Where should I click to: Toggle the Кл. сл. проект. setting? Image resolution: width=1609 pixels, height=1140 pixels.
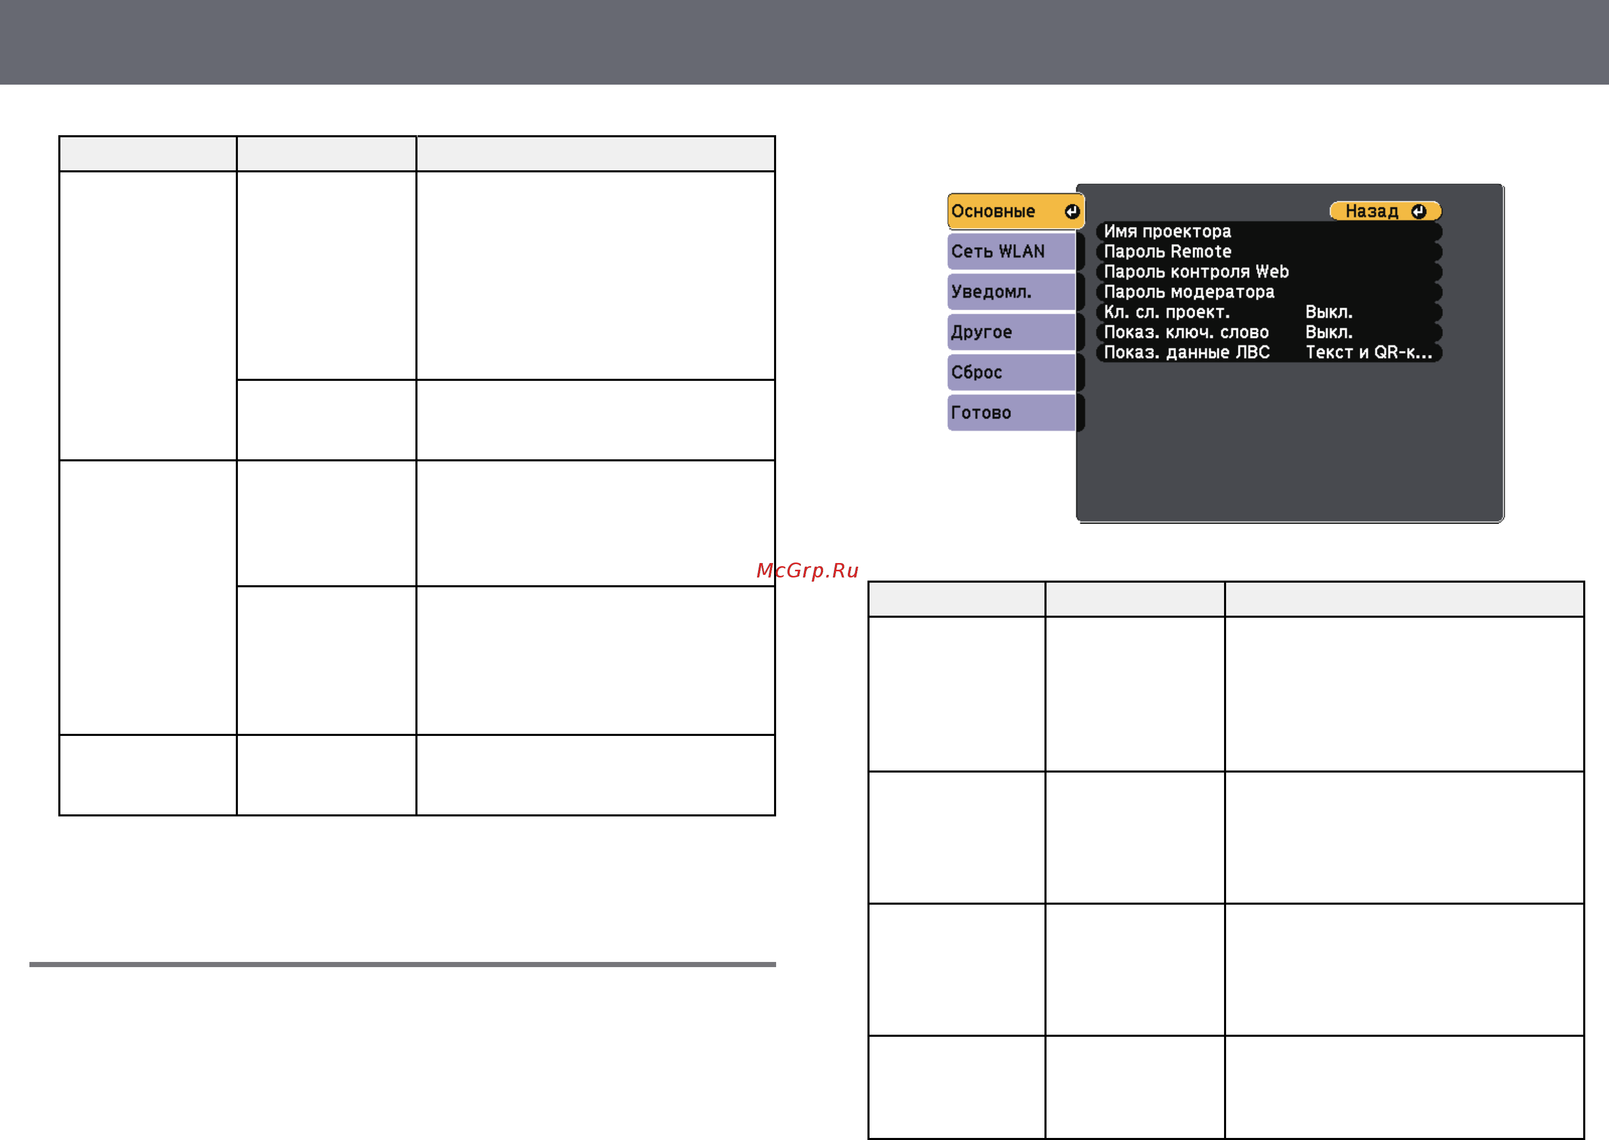(1268, 312)
